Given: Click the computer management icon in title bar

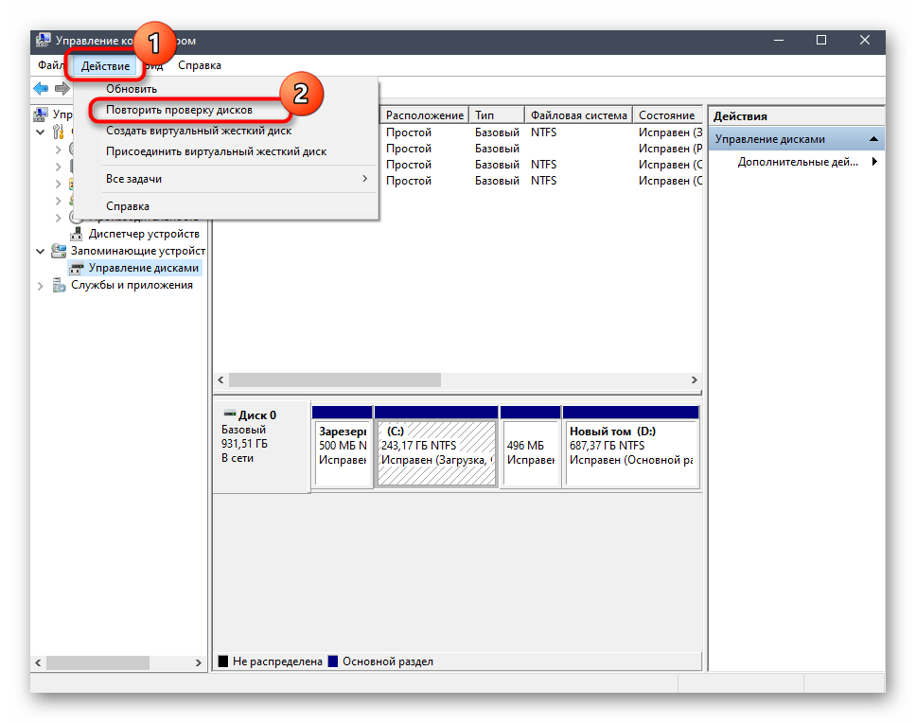Looking at the screenshot, I should (x=44, y=41).
